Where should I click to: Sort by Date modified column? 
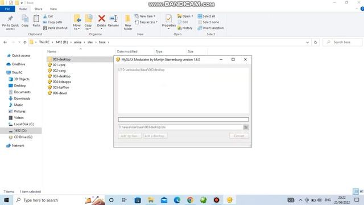[x=127, y=51]
